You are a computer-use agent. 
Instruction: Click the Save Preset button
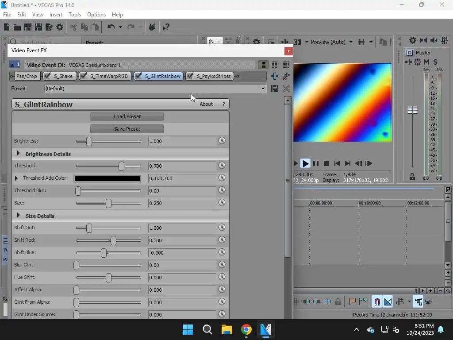point(127,129)
